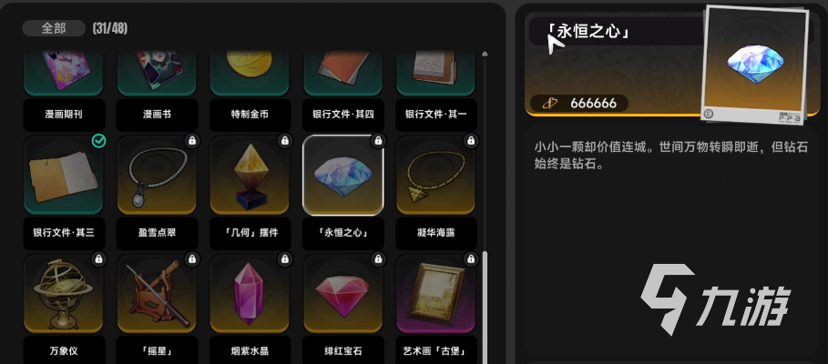Select the 艺术画「古堡」framed painting
Screen dimensions: 828x364
tap(436, 294)
